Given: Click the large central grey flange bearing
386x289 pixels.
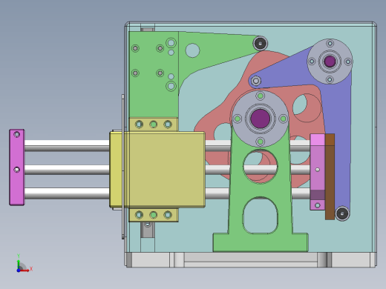Looking at the screenshot, I should tap(260, 119).
